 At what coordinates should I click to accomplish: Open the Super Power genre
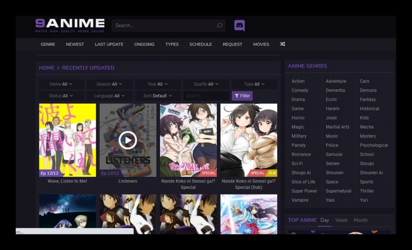304,191
